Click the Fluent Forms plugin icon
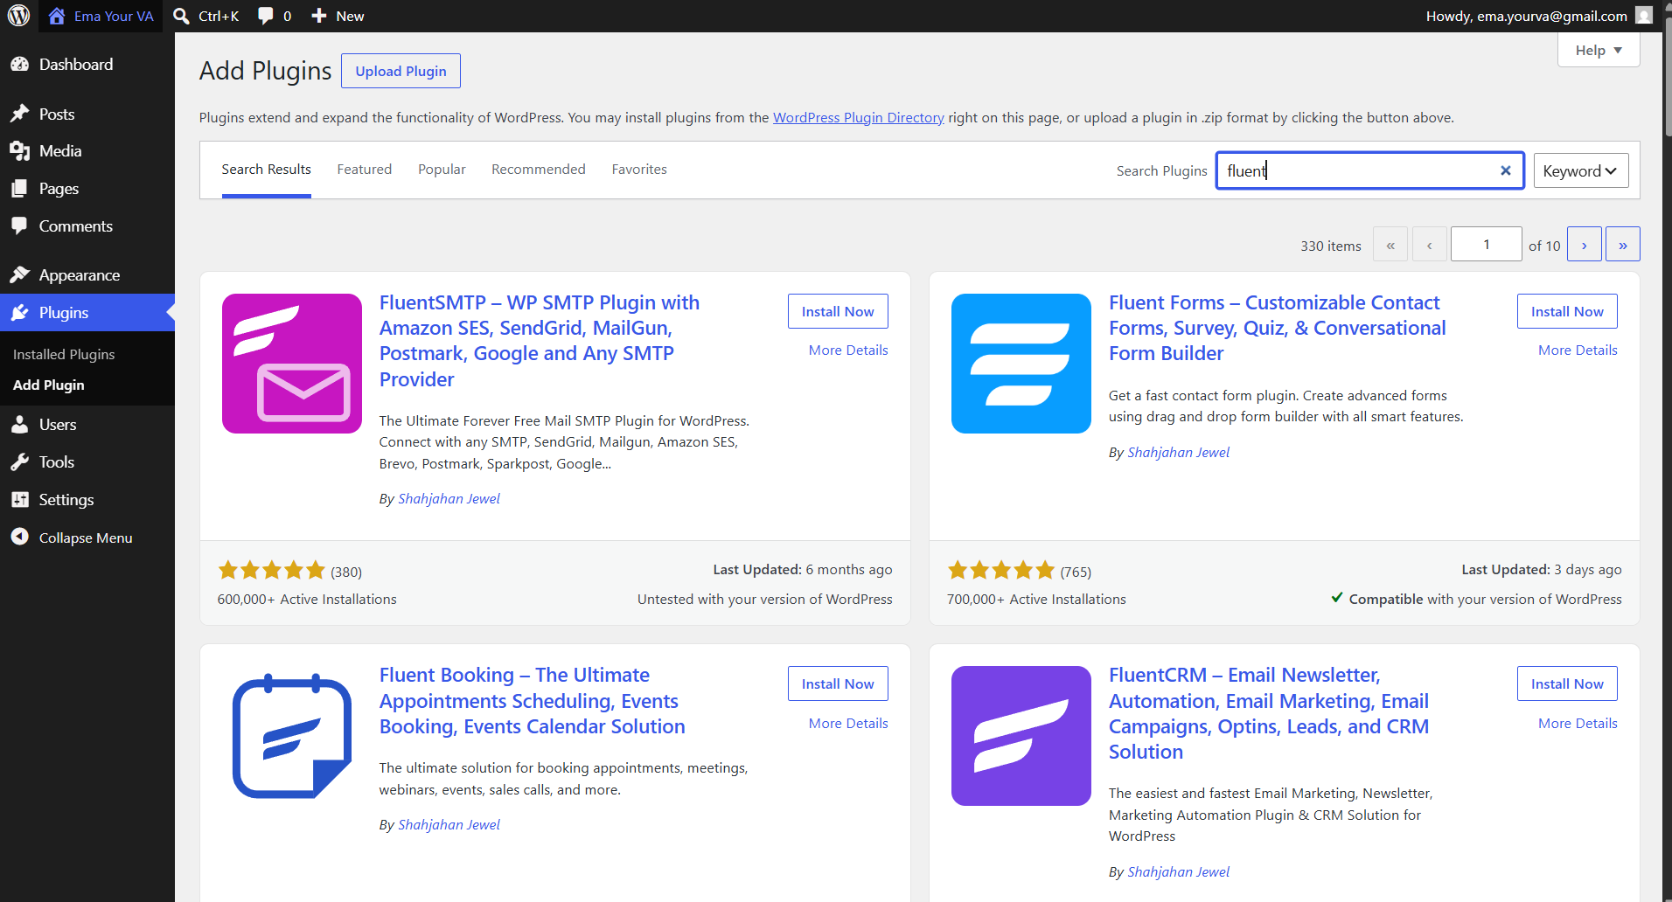 (x=1021, y=364)
